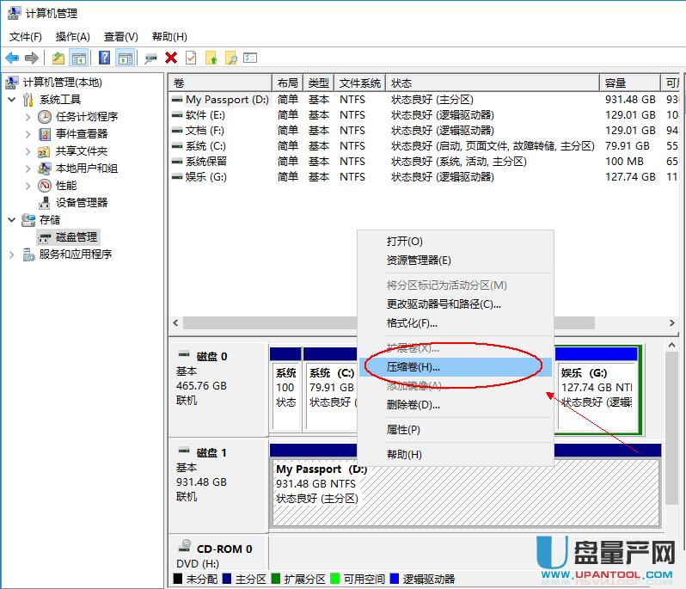Select the My Passport (D:) partition block
This screenshot has width=686, height=589.
464,492
